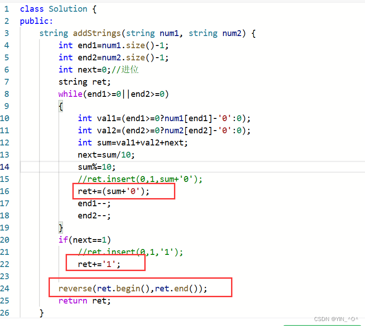
Task: Click the function name addStrings on line 3
Action: pyautogui.click(x=97, y=33)
